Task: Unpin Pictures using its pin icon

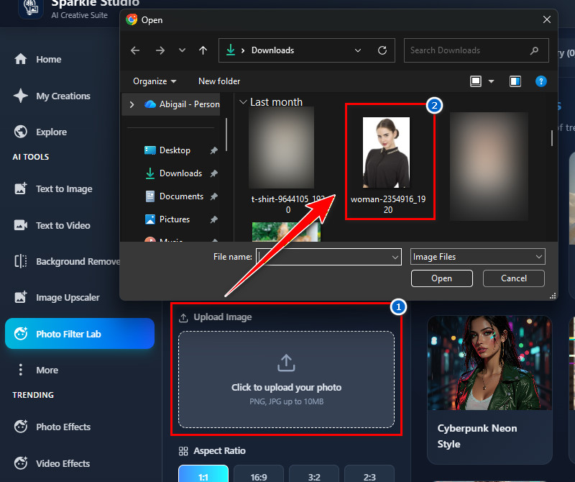Action: click(213, 219)
